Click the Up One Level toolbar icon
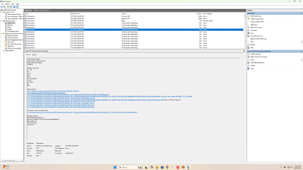Screen dimensions: 303x170 coord(8,7)
